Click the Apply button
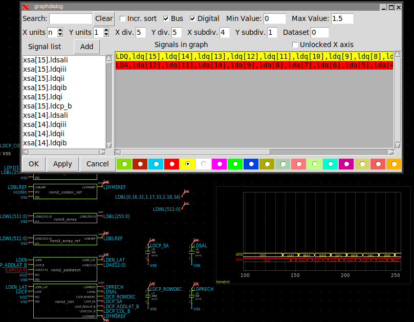 [x=62, y=164]
